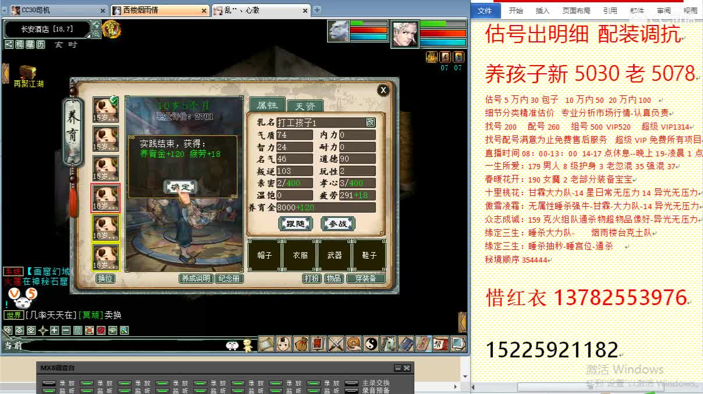Click the chat input field beside 当前

(x=125, y=346)
